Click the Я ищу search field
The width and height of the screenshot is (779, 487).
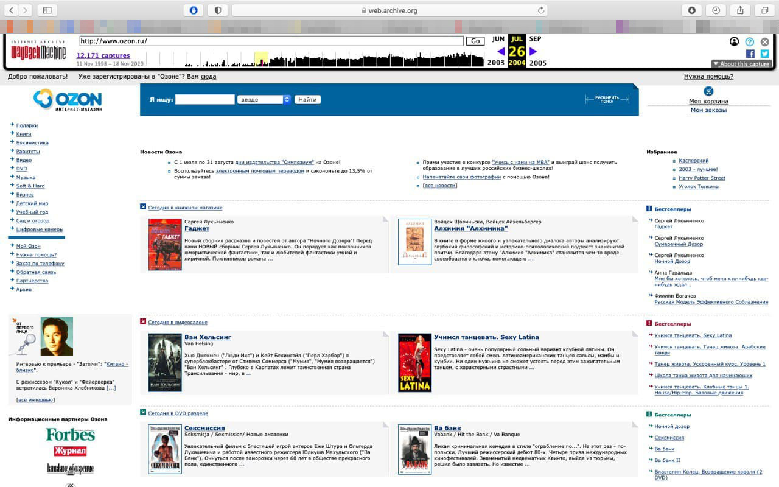(204, 99)
